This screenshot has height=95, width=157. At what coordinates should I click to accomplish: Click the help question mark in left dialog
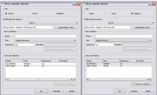tap(74, 4)
